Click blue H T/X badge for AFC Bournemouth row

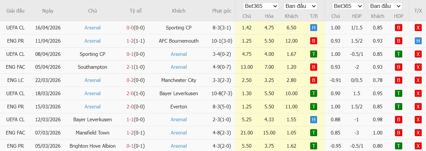[418, 41]
